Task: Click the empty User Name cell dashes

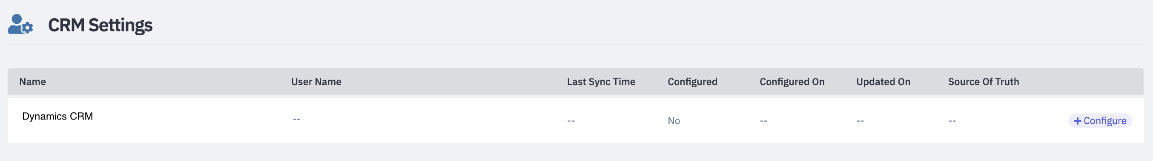Action: click(x=297, y=119)
